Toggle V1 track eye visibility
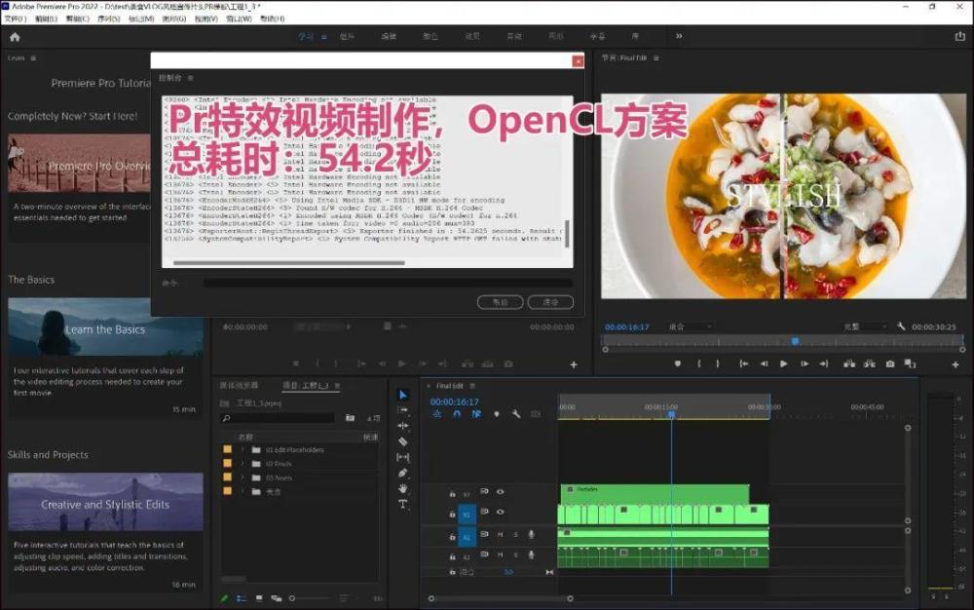The image size is (974, 610). (x=501, y=512)
